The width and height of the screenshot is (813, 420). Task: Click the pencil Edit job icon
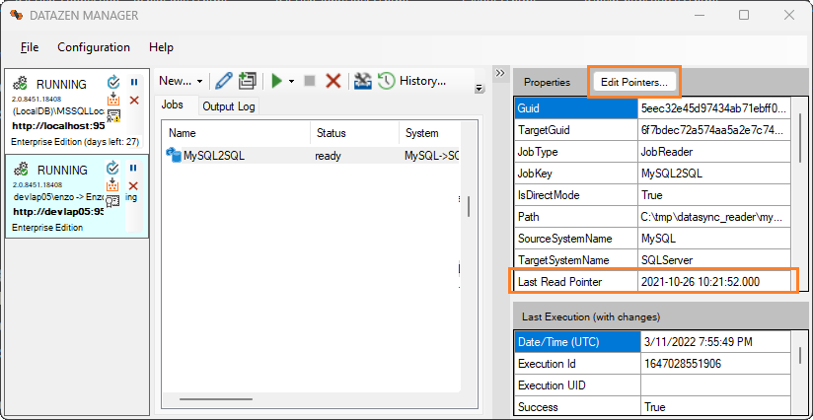pos(224,81)
